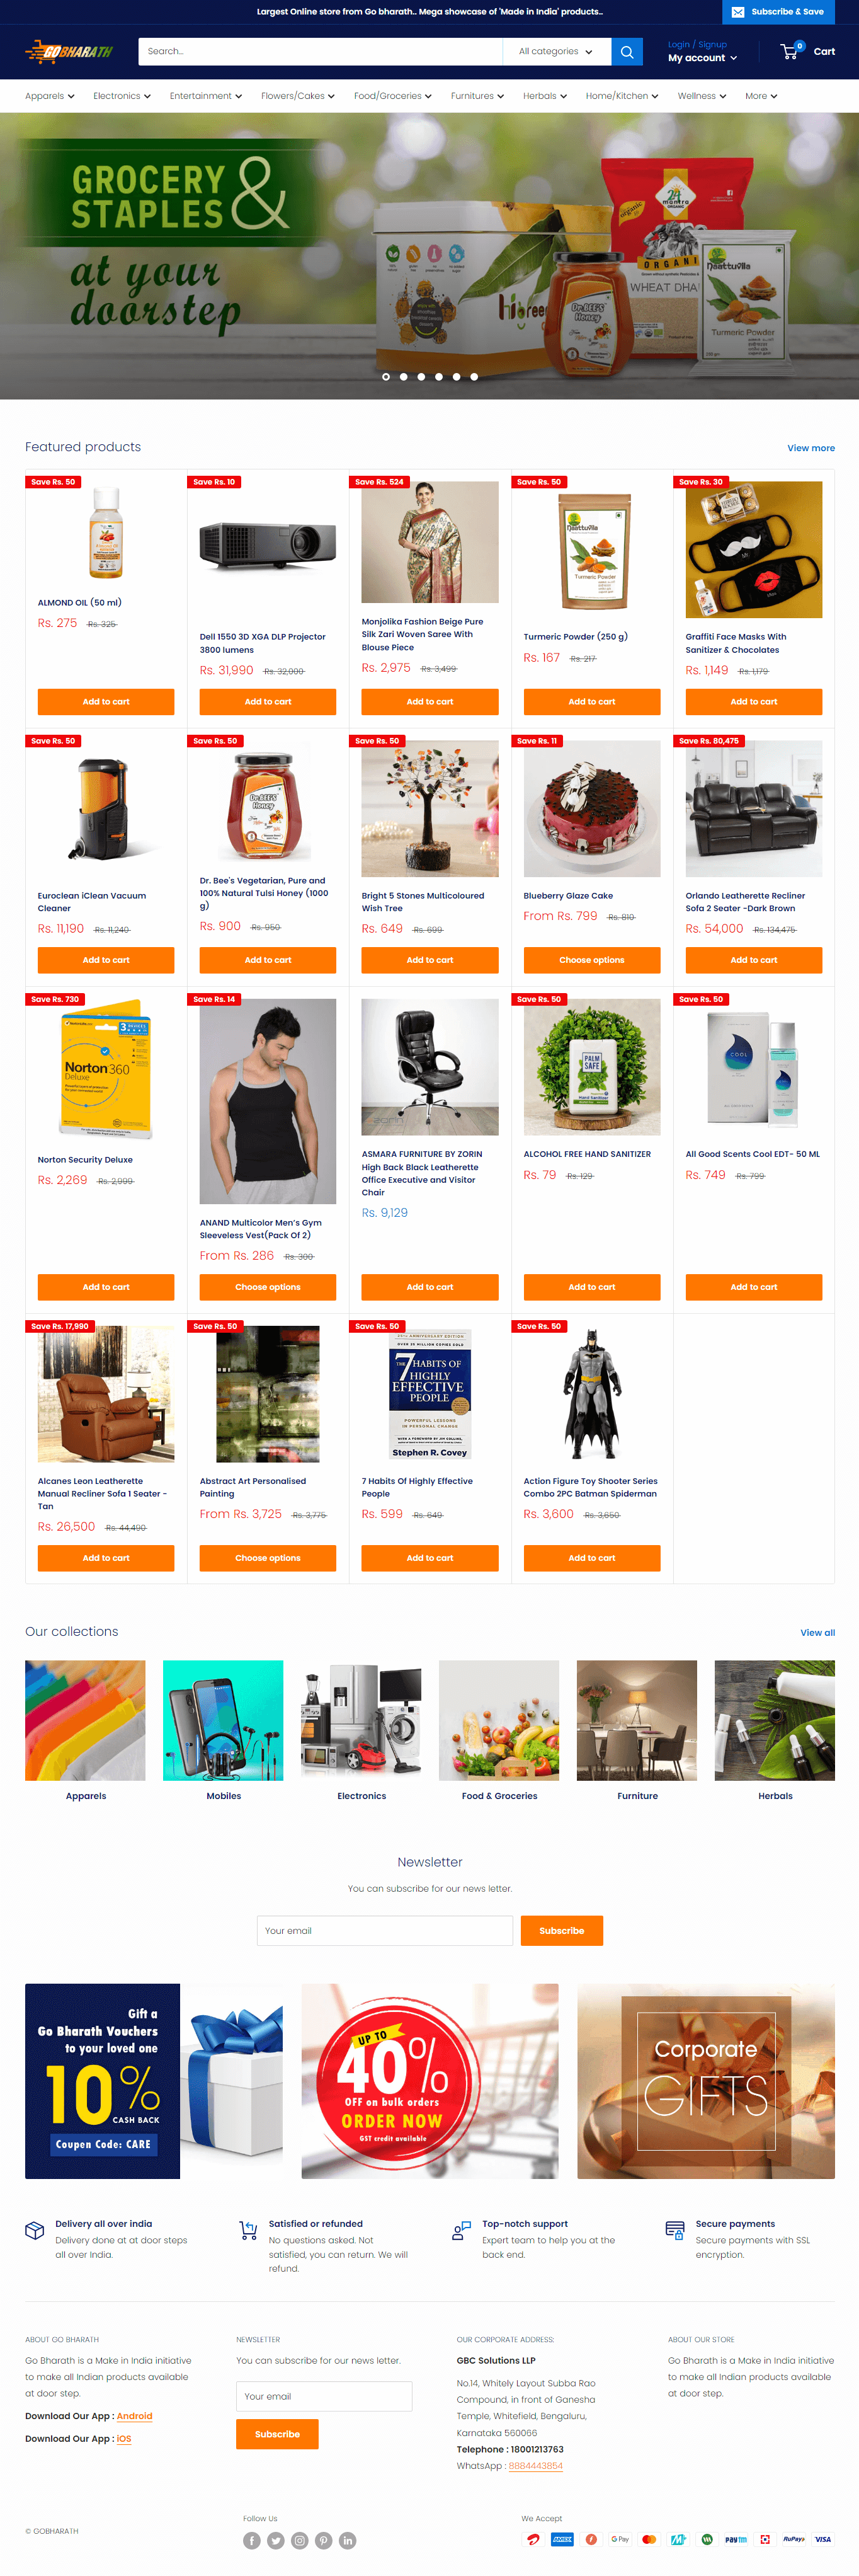Click the Subscribe & Save envelope icon
Viewport: 859px width, 2576px height.
tap(737, 12)
